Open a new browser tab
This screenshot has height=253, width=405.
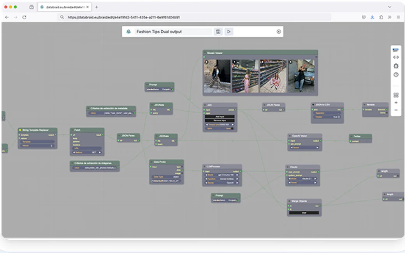pyautogui.click(x=96, y=7)
